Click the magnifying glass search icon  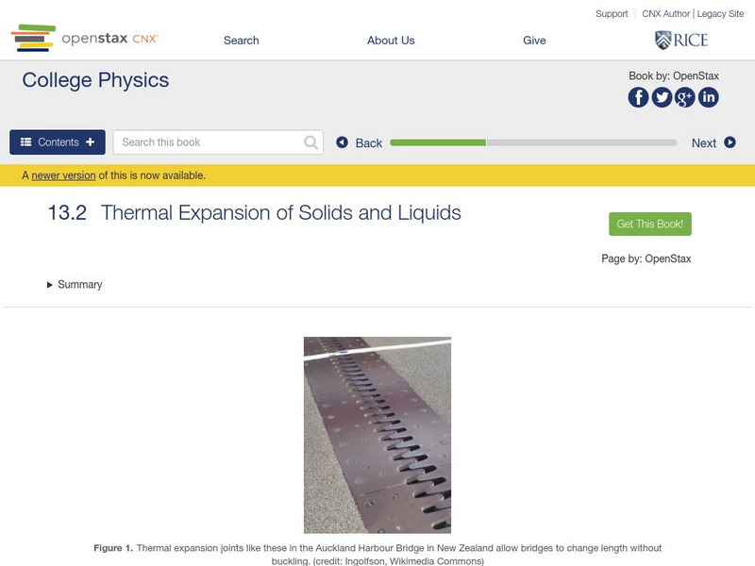coord(310,141)
